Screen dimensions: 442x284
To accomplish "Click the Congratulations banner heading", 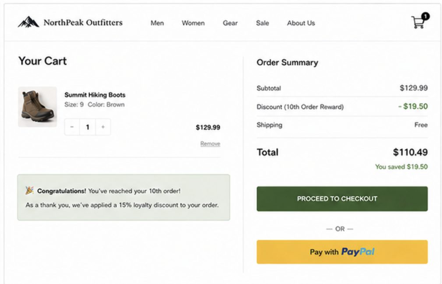I will [x=61, y=191].
